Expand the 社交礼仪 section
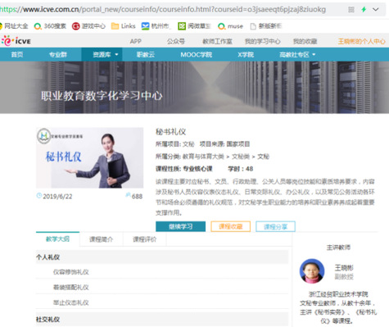The width and height of the screenshot is (389, 327). click(162, 319)
